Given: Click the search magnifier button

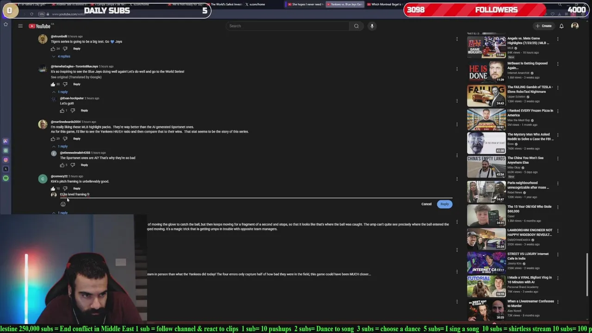Looking at the screenshot, I should (356, 26).
